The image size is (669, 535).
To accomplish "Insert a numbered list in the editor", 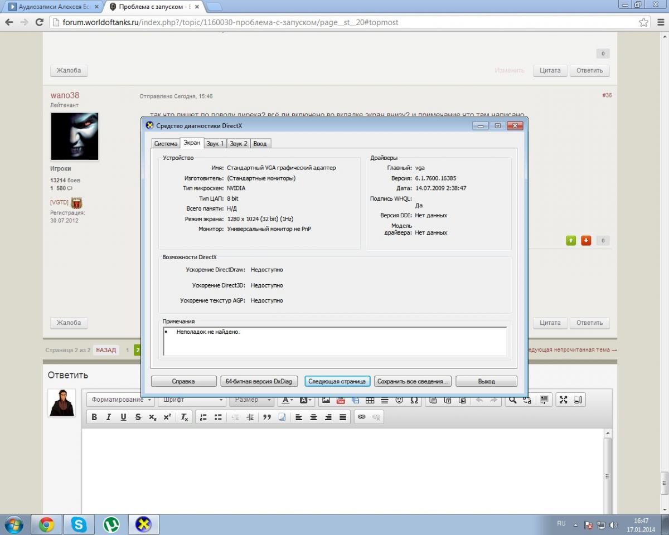I will point(203,417).
